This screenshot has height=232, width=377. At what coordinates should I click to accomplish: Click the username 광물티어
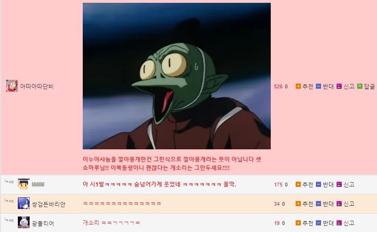(43, 224)
